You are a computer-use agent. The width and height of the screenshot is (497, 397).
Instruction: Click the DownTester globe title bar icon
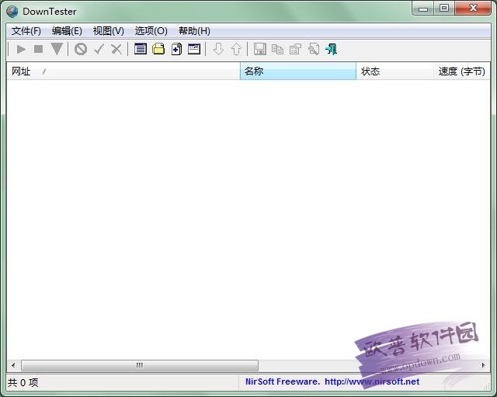(12, 12)
